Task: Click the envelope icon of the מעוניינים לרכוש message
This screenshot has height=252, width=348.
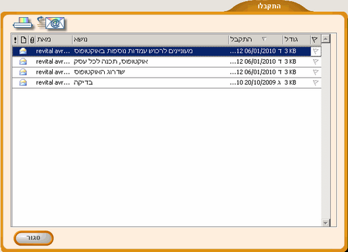Action: (23, 51)
